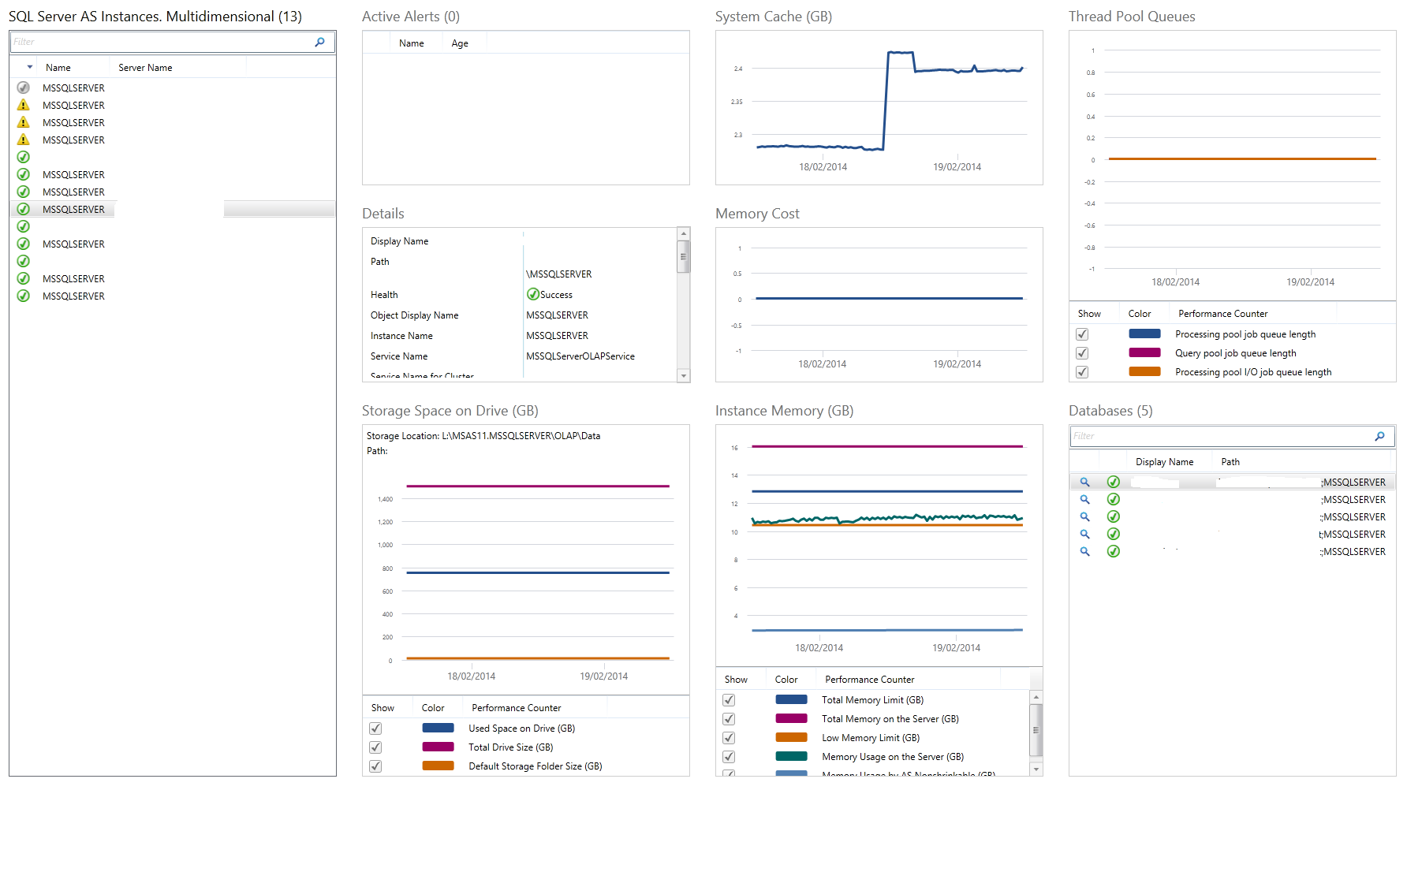The width and height of the screenshot is (1407, 872).
Task: Click the Active Alerts Name column header
Action: point(412,43)
